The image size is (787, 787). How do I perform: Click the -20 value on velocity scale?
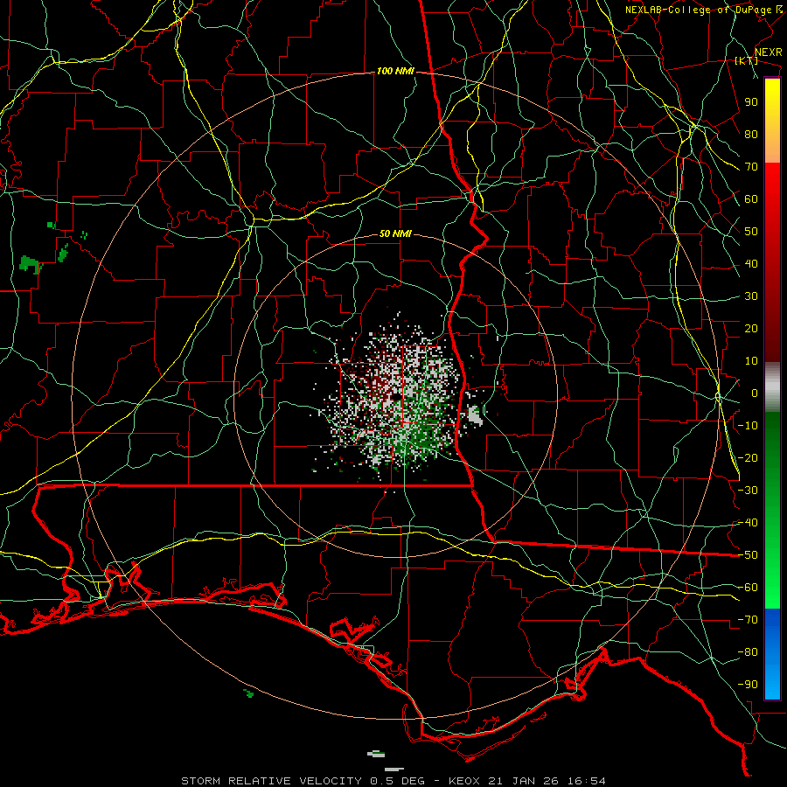(748, 457)
